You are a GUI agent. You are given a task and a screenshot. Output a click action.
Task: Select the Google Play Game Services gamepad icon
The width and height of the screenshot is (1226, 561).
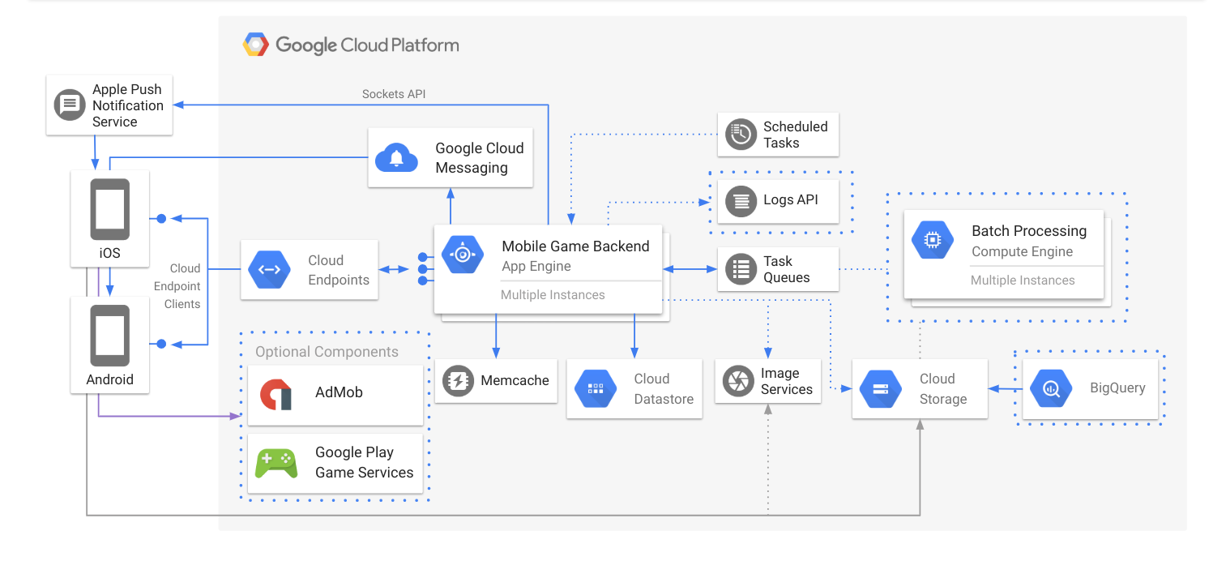(x=276, y=462)
